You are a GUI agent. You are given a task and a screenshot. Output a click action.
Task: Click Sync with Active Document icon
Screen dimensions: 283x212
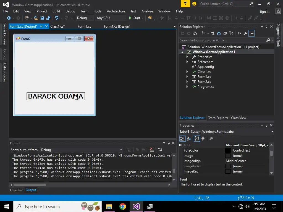click(213, 33)
